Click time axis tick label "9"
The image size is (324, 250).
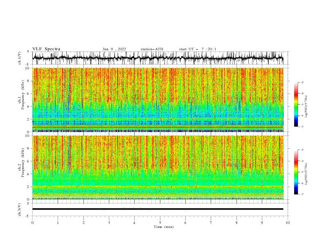coord(262,223)
